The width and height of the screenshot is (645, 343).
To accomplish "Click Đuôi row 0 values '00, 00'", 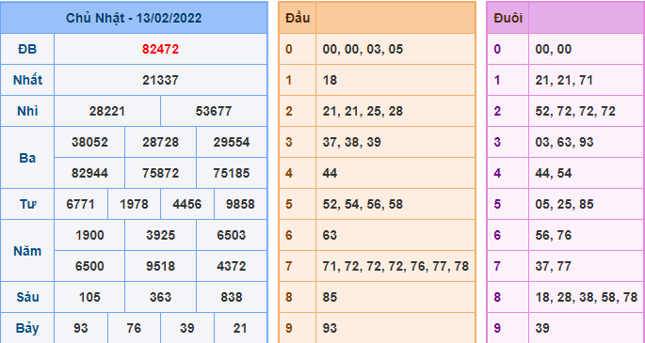I will tap(554, 49).
